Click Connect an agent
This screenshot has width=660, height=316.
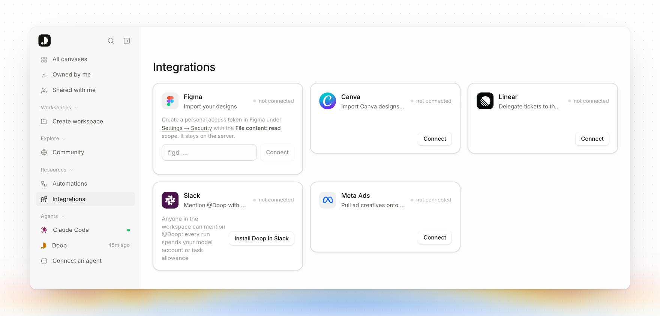pyautogui.click(x=85, y=261)
